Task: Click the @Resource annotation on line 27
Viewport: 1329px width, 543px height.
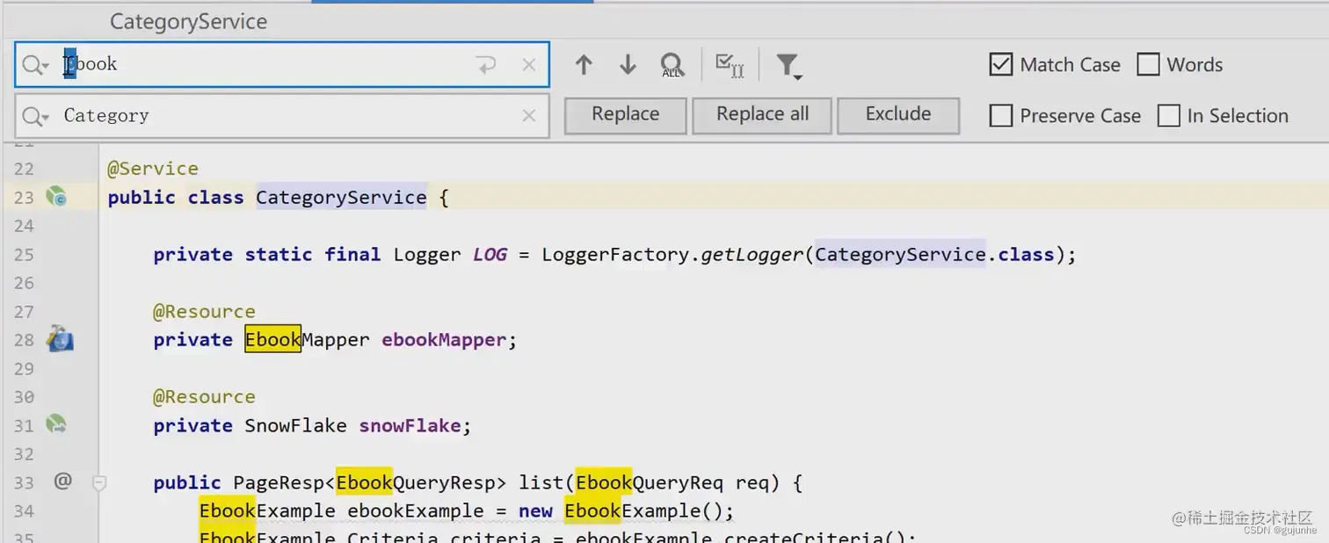Action: 204,311
